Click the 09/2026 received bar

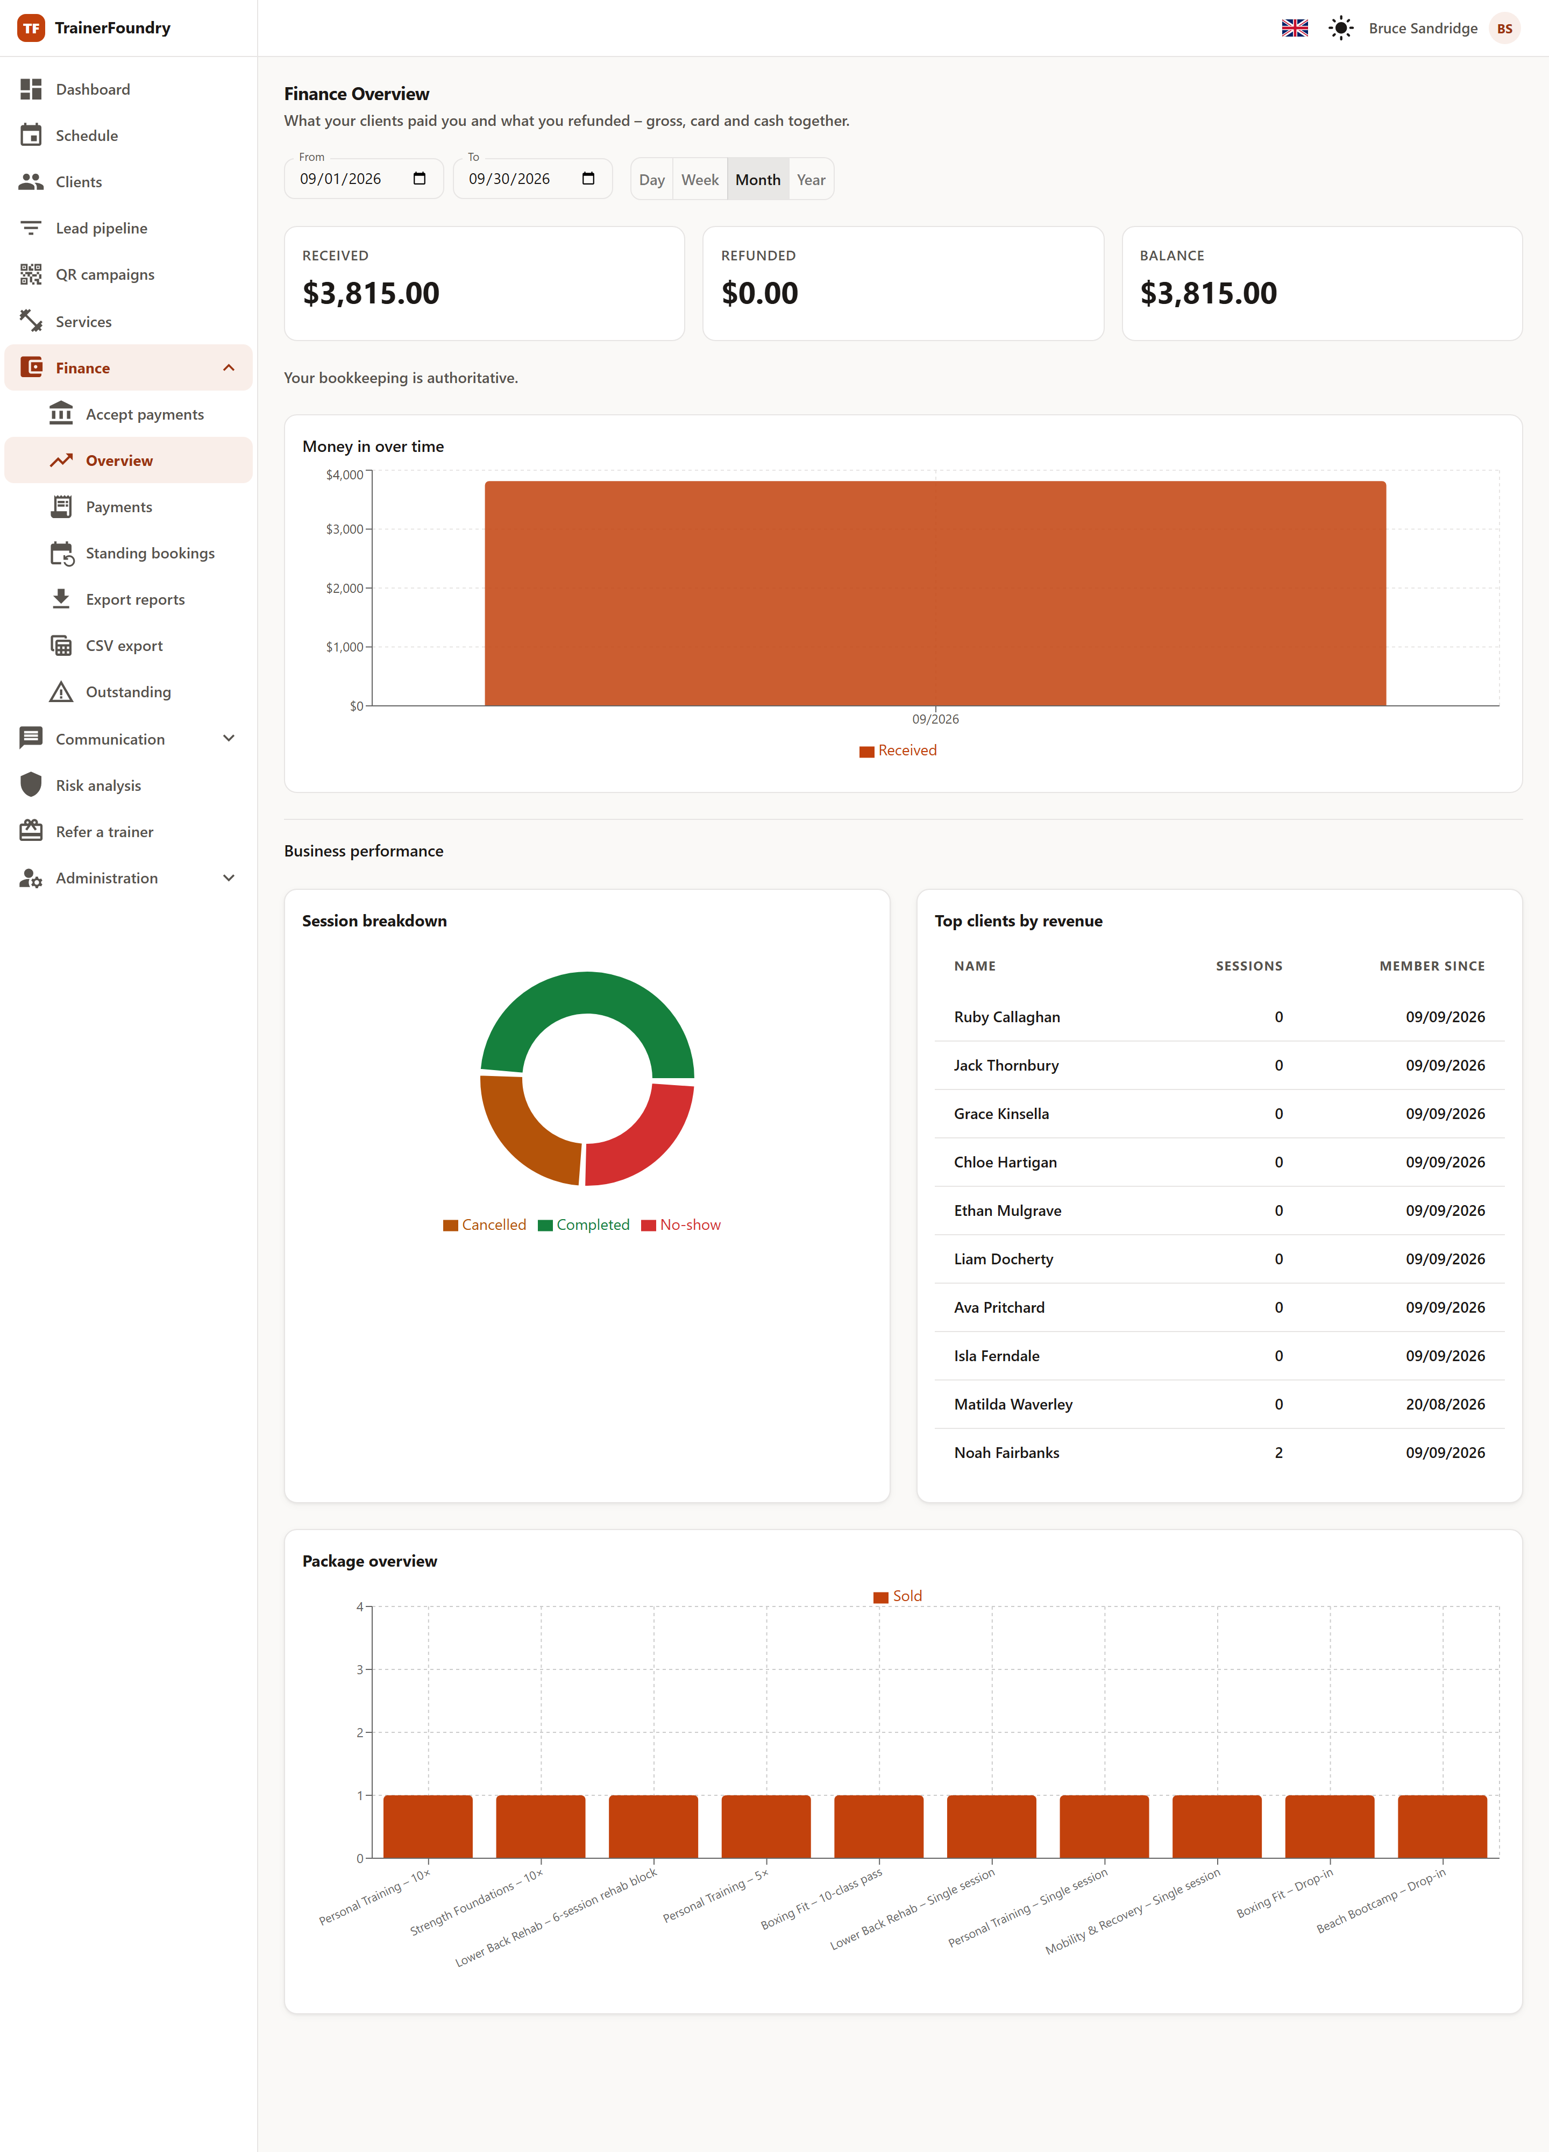[x=935, y=593]
